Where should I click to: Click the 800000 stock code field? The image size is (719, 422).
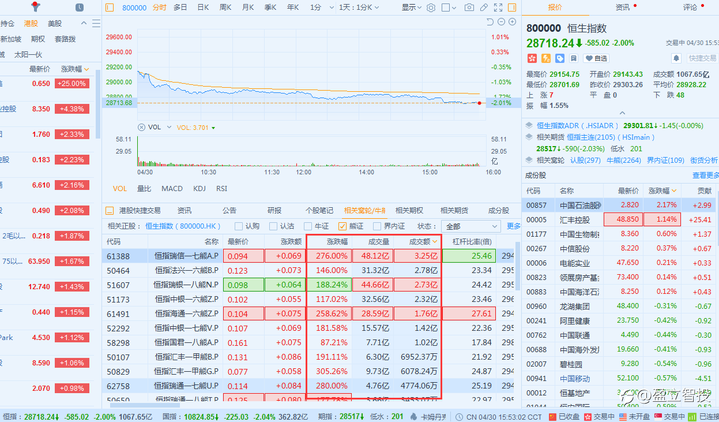134,8
